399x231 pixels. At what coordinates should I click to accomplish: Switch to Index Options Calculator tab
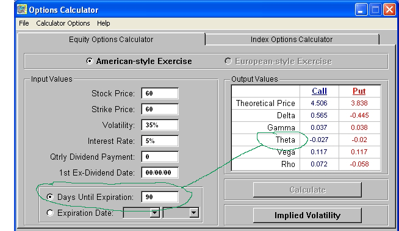click(x=292, y=40)
